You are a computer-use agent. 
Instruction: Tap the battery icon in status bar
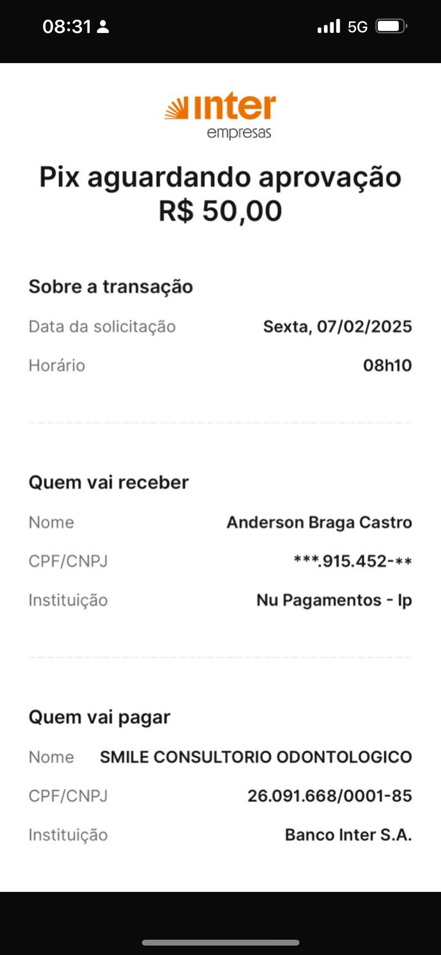(x=391, y=27)
